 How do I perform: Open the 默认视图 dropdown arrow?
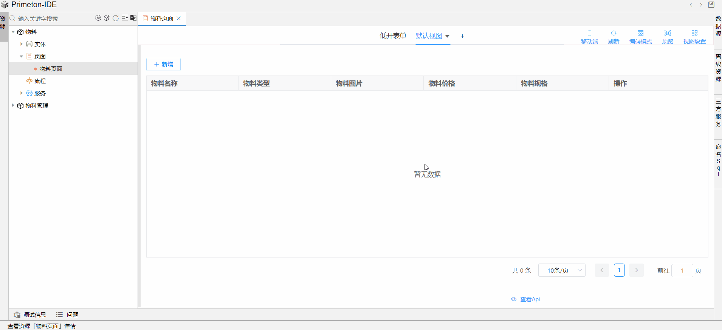(448, 36)
